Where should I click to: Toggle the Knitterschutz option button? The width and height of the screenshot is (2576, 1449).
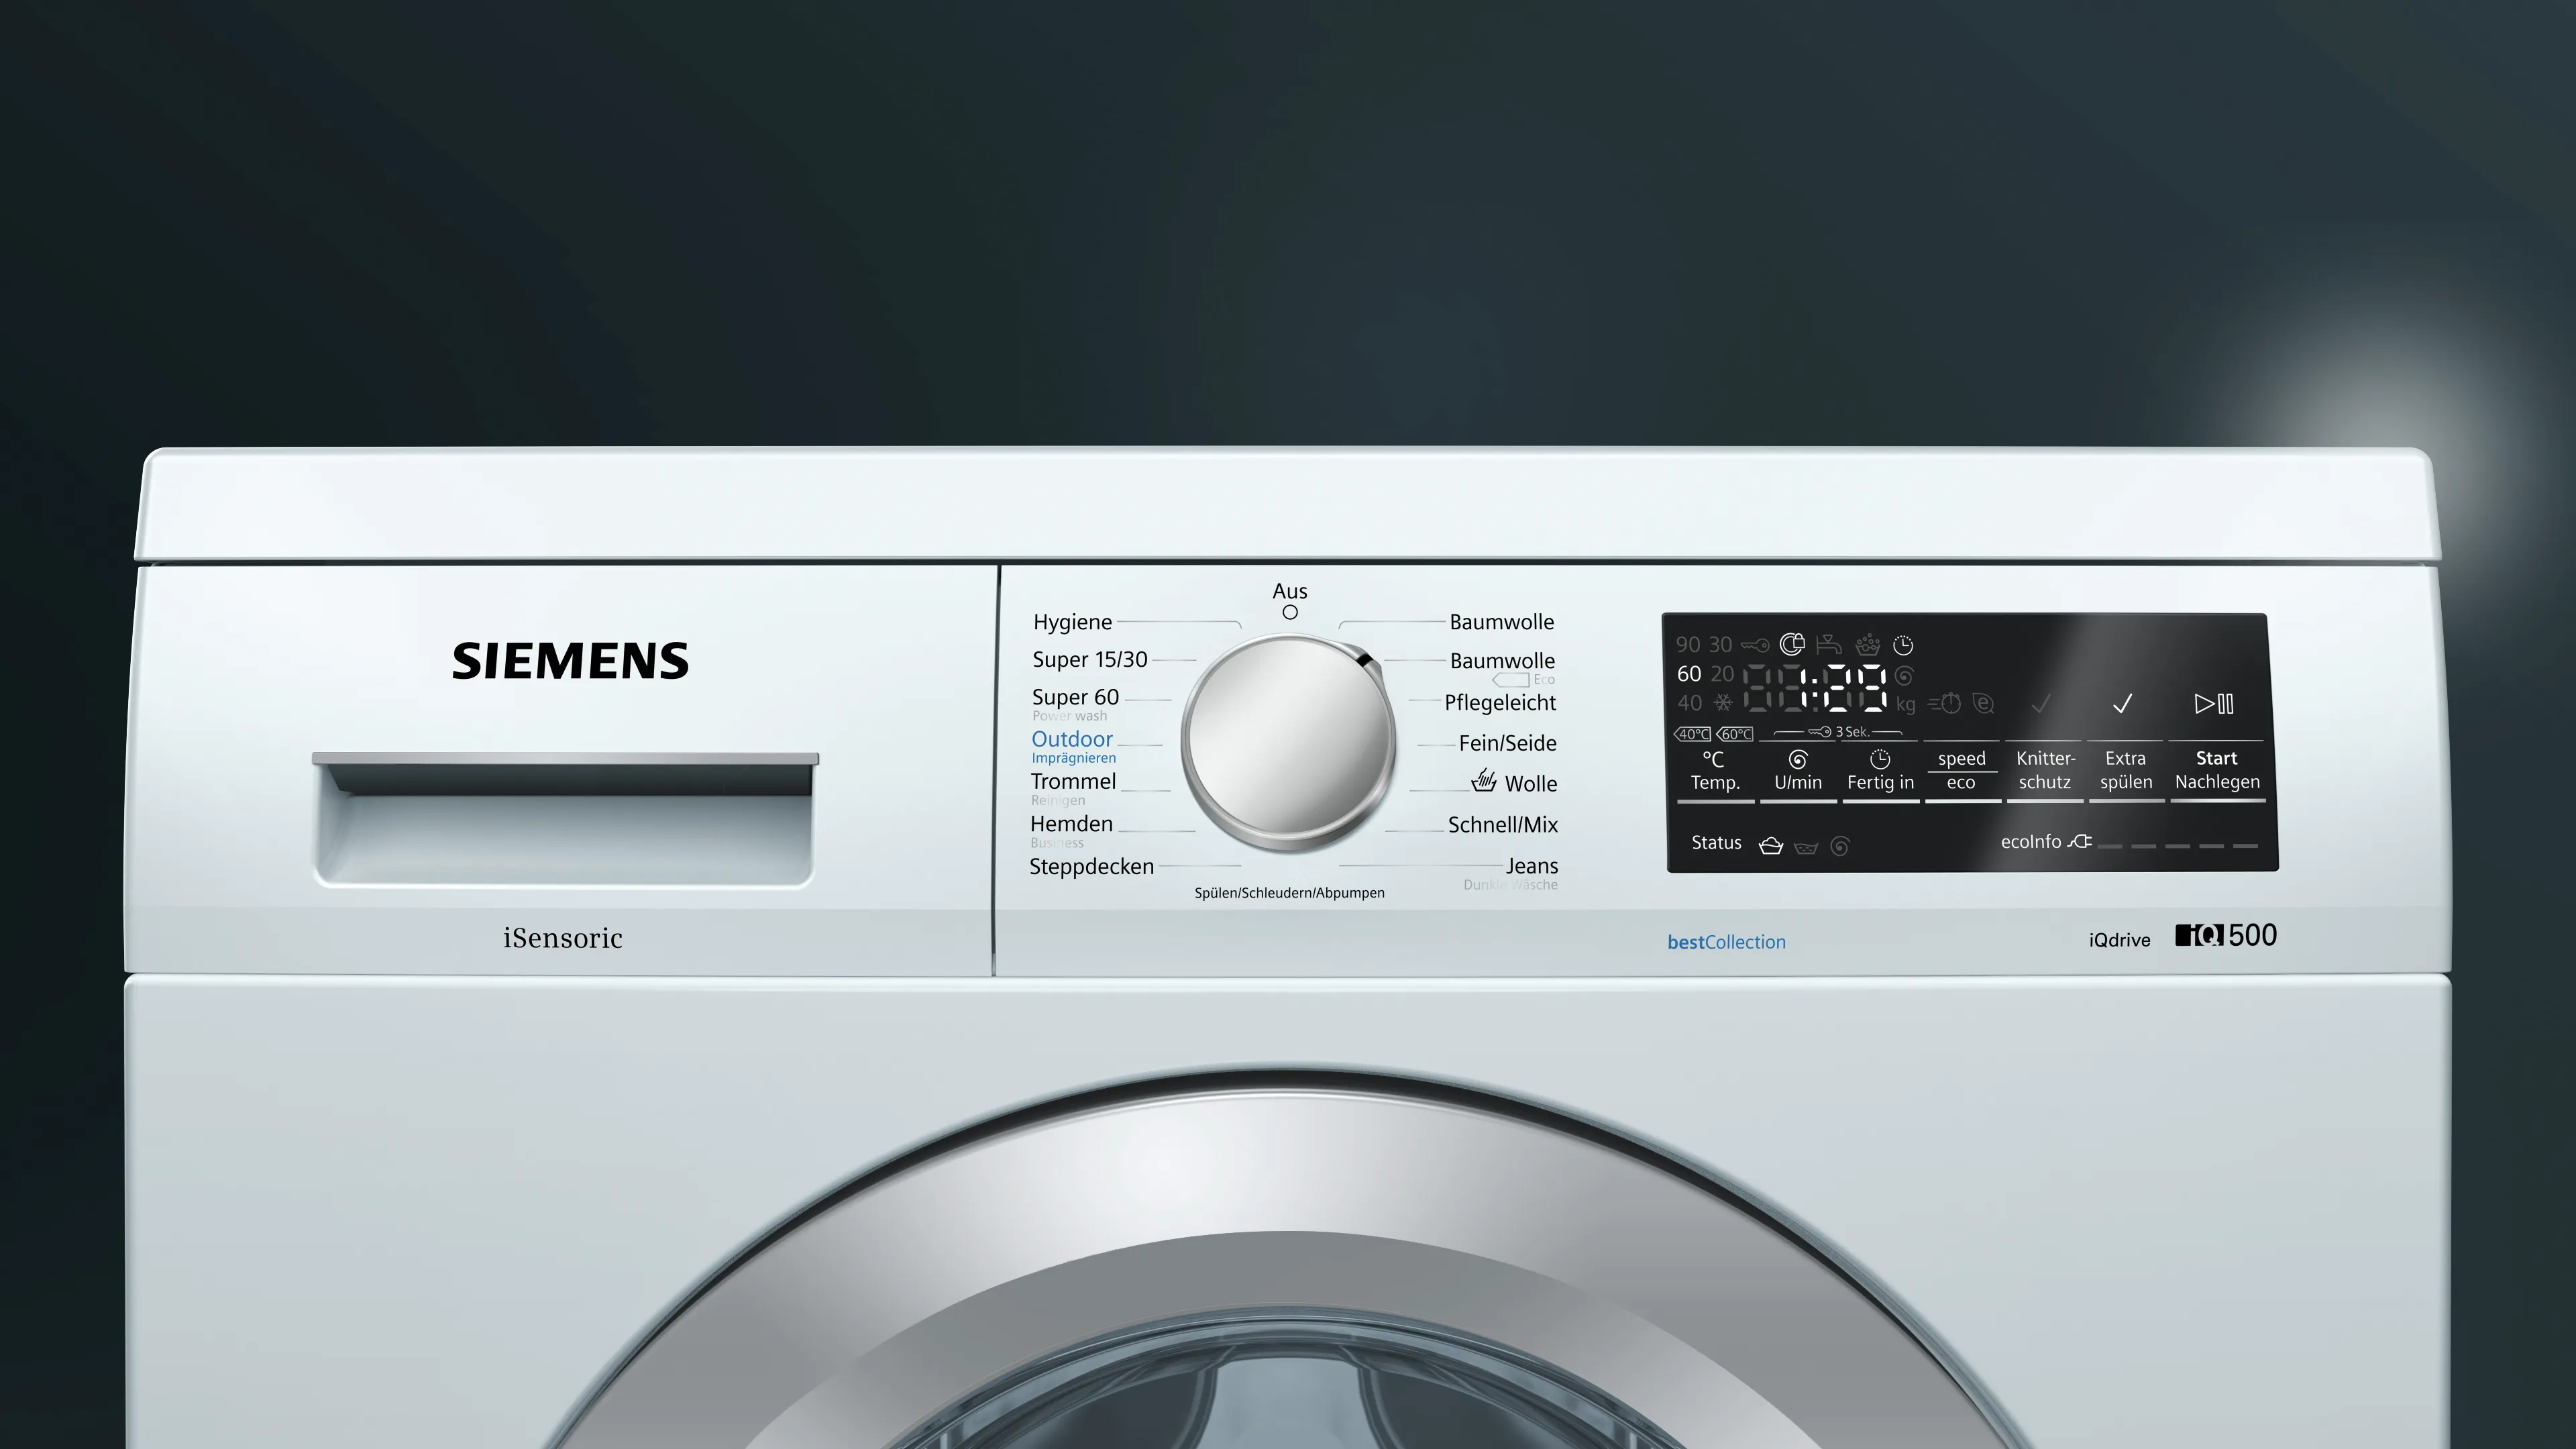coord(2045,770)
